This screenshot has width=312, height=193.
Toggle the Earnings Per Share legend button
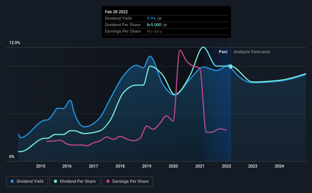pyautogui.click(x=127, y=182)
